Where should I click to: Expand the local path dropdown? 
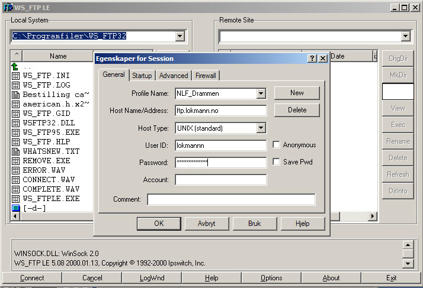(180, 37)
